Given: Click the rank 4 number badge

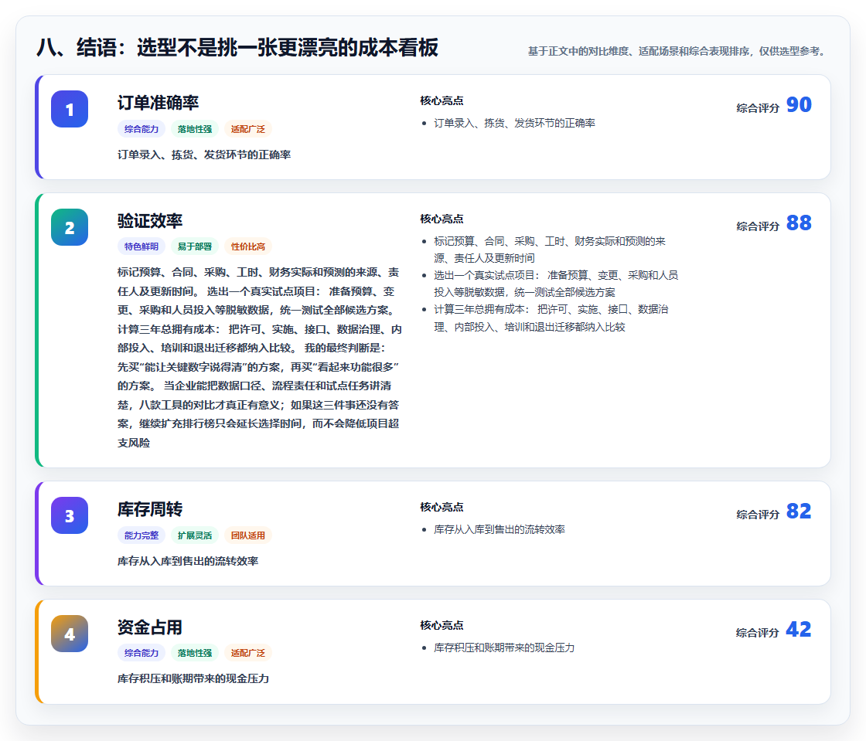Looking at the screenshot, I should pos(70,634).
